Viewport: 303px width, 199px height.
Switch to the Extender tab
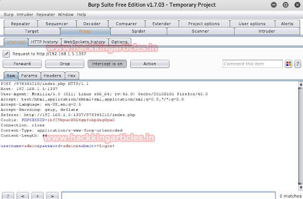click(162, 24)
